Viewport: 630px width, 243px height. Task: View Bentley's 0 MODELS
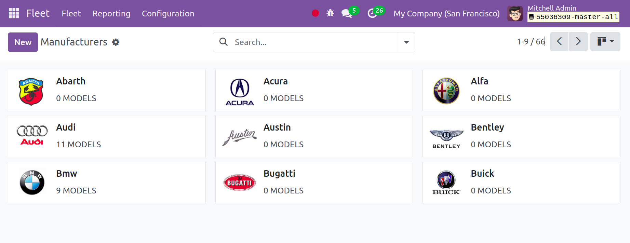491,145
